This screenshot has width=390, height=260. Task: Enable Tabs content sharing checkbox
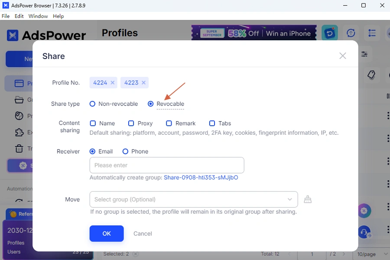[212, 123]
